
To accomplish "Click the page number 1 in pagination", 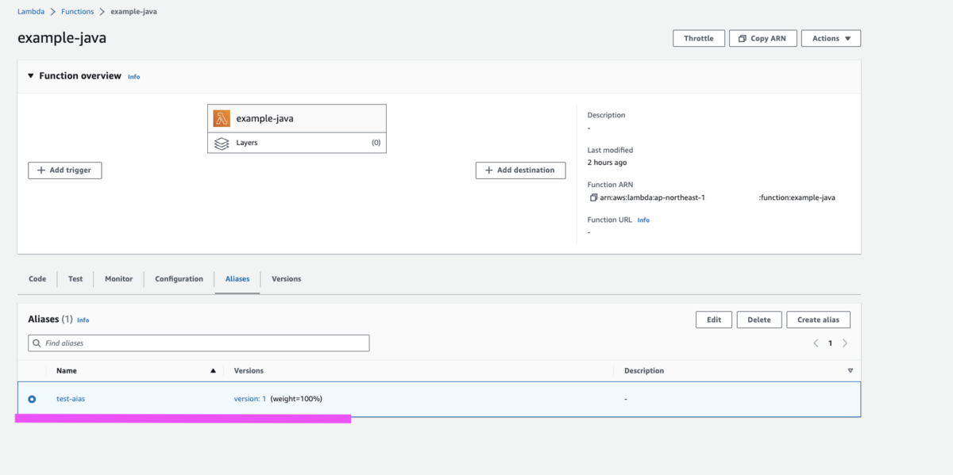I will [x=831, y=343].
